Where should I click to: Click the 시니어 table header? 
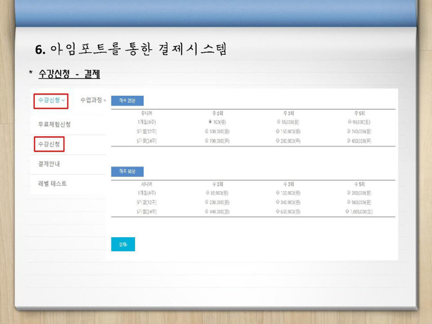[x=146, y=184]
